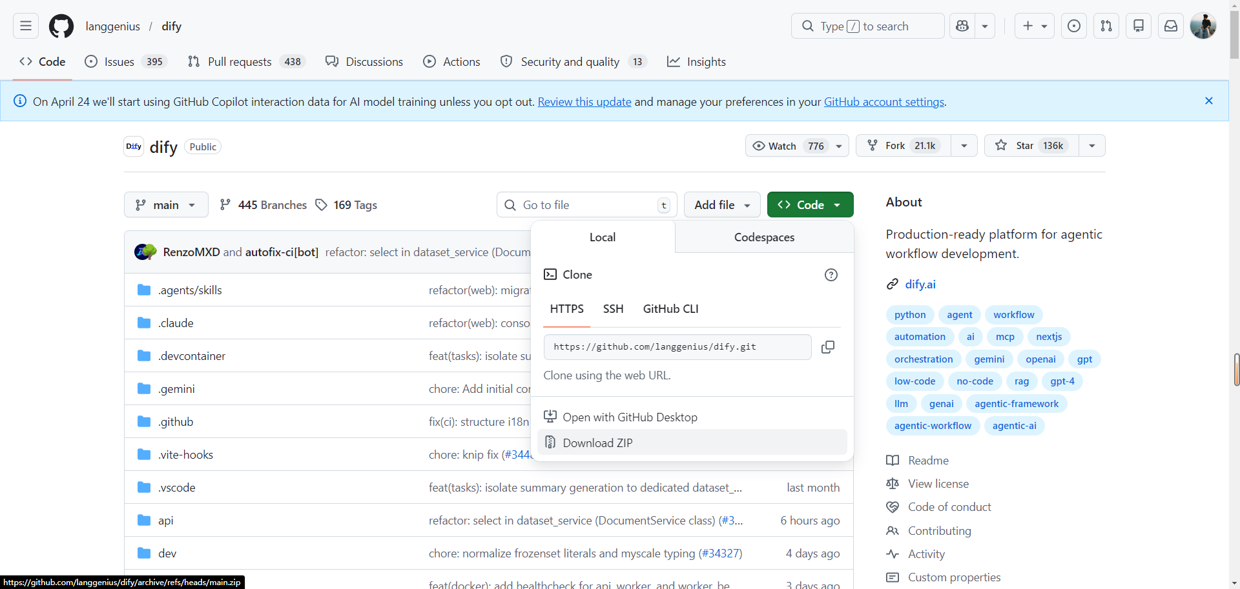The width and height of the screenshot is (1240, 589).
Task: Open the notifications inbox icon
Action: 1171,26
